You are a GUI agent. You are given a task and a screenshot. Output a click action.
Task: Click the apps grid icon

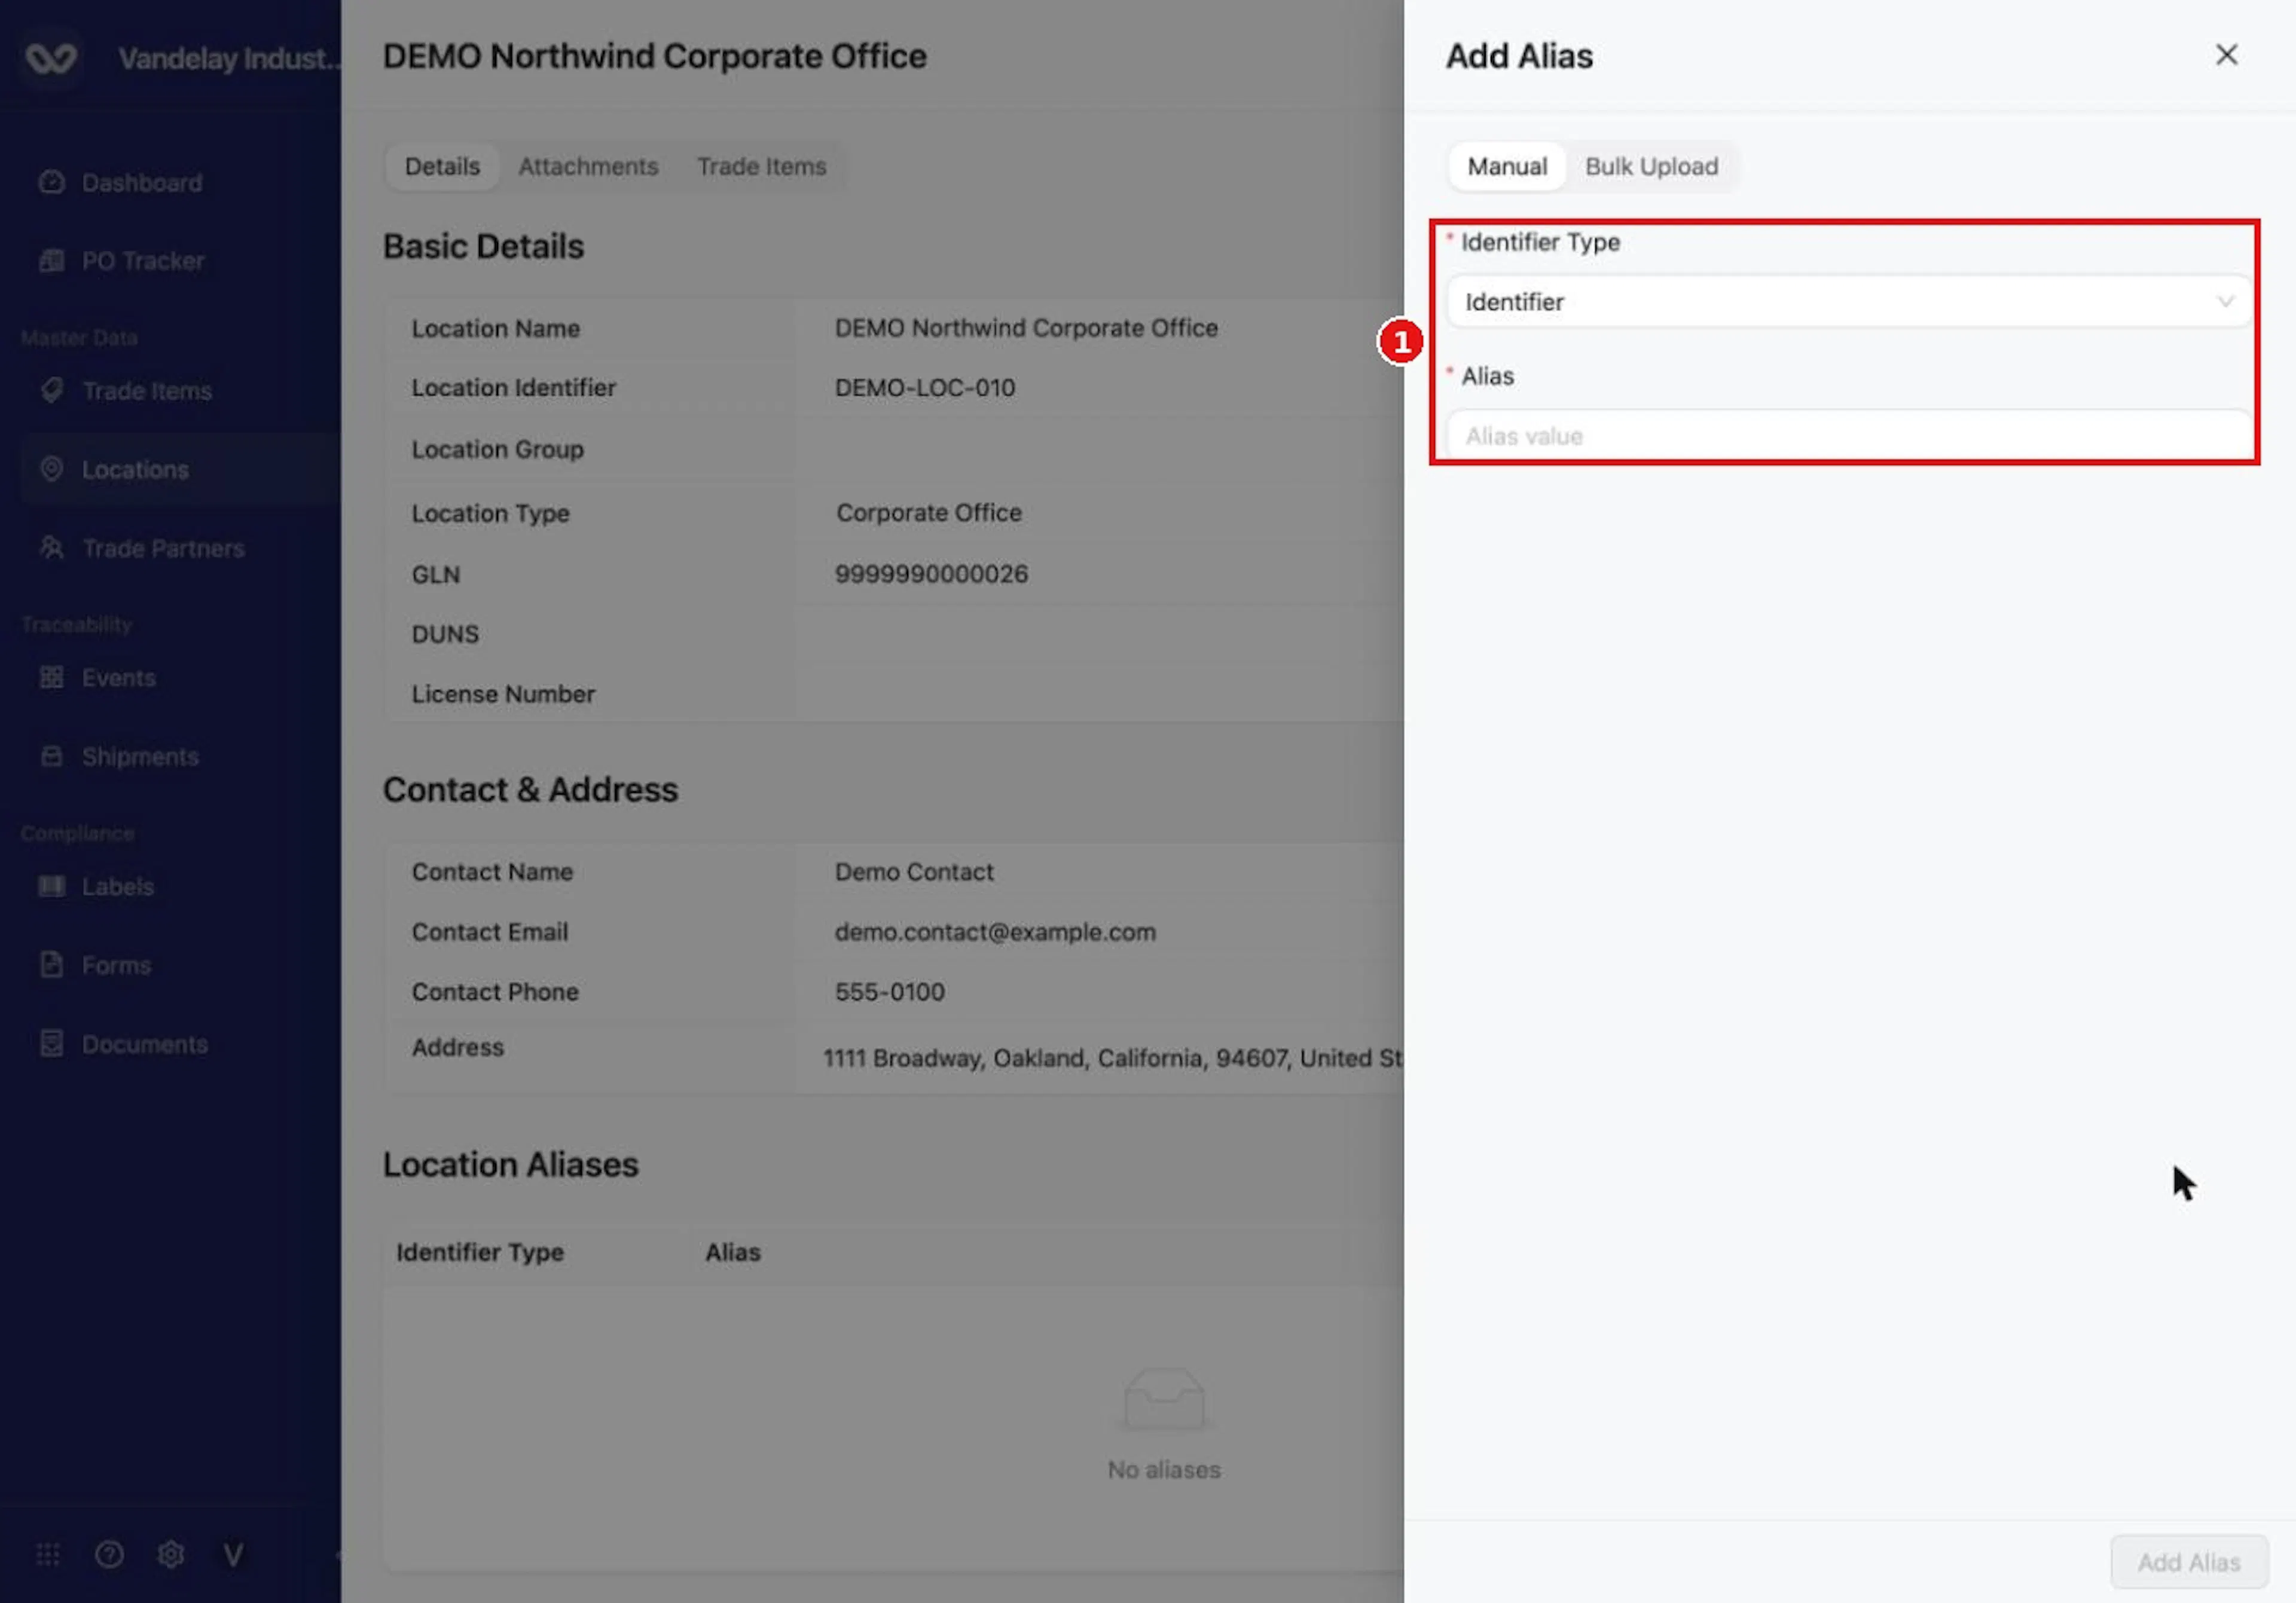[48, 1554]
